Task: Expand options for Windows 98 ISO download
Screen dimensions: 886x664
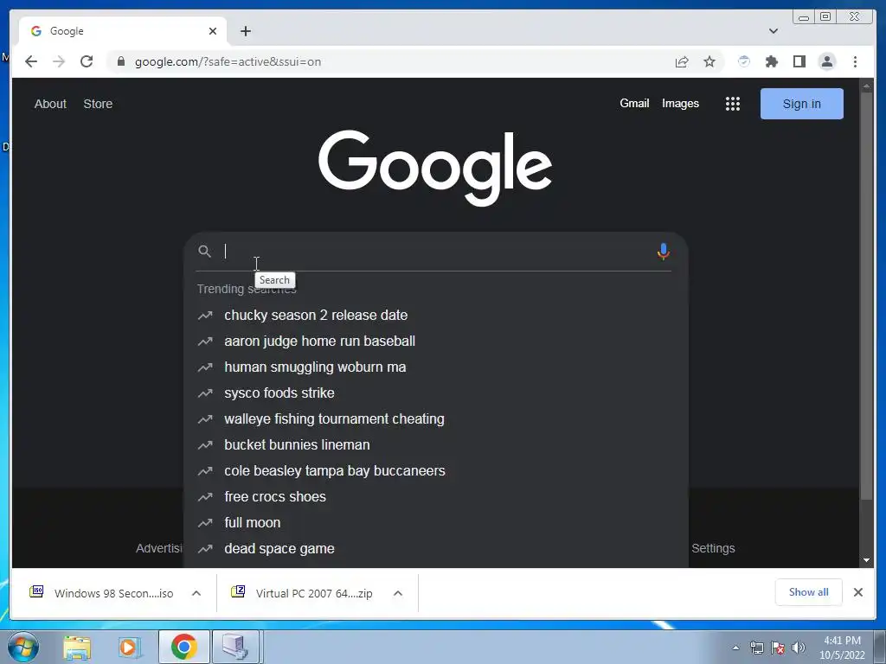Action: 196,593
